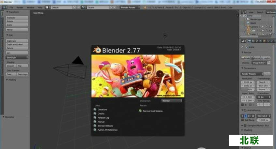Add a render preset with plus icon
276x149 pixels.
tap(265, 74)
